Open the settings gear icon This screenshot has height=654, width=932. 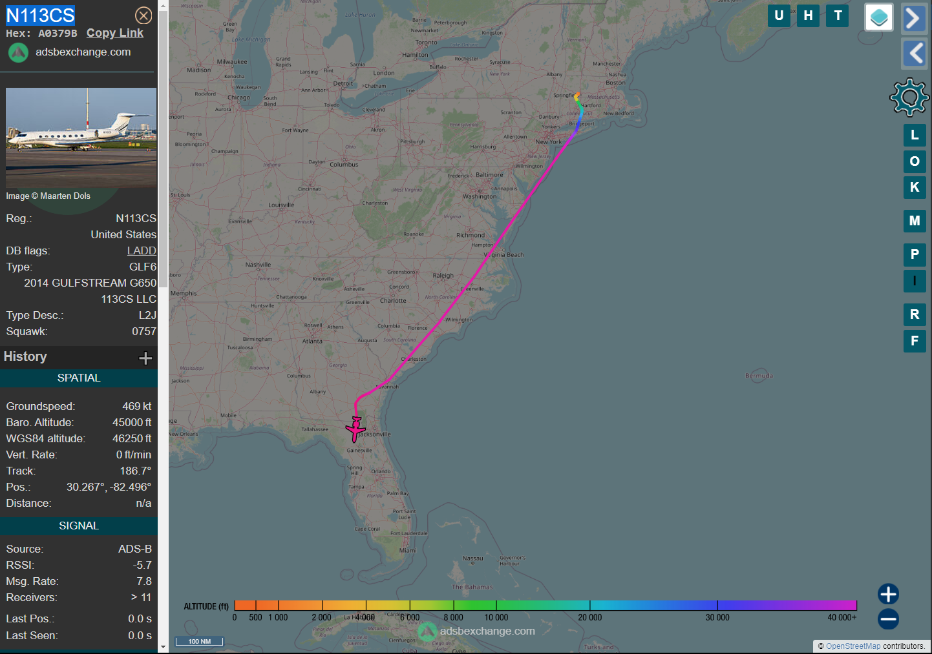click(x=909, y=97)
